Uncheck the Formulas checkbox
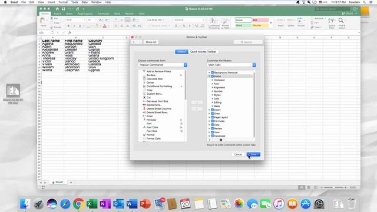This screenshot has height=212, width=377. [212, 121]
